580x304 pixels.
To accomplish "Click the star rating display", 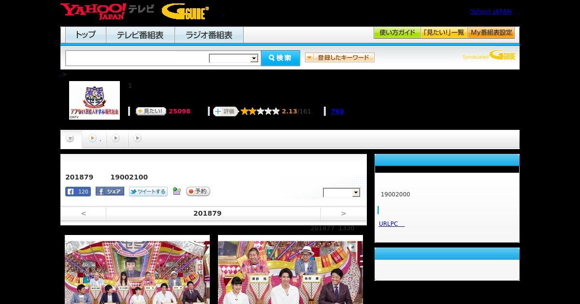I will (260, 111).
